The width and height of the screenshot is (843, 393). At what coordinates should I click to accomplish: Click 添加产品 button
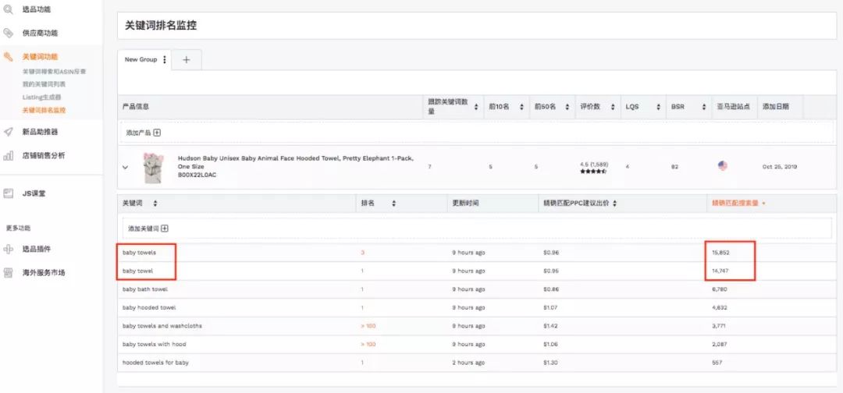[x=144, y=133]
